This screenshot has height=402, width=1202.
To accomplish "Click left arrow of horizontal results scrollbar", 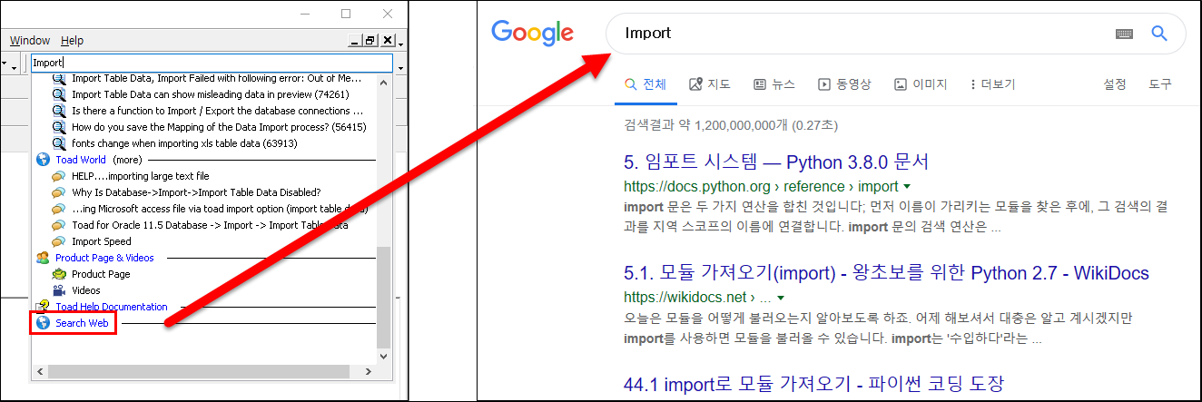I will pyautogui.click(x=39, y=371).
